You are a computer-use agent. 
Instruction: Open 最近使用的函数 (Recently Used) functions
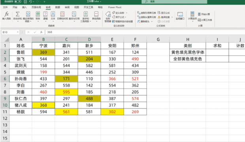[x=28, y=17]
